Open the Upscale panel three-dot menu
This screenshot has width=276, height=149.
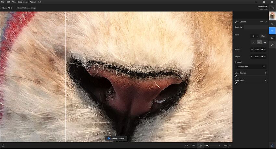coord(261,22)
